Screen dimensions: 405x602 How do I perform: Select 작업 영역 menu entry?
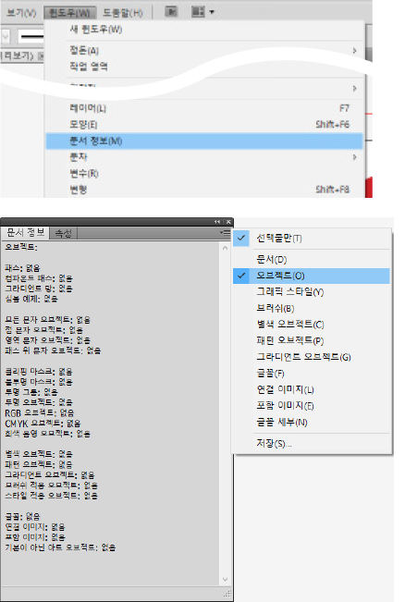[x=203, y=67]
